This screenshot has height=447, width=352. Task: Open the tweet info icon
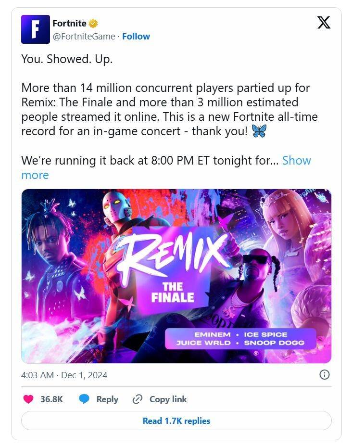(x=325, y=374)
